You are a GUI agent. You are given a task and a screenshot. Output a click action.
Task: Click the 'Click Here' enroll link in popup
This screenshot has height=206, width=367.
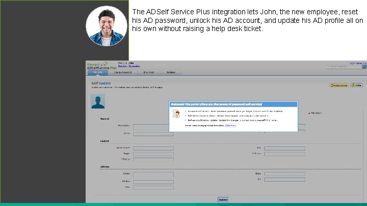(x=230, y=126)
